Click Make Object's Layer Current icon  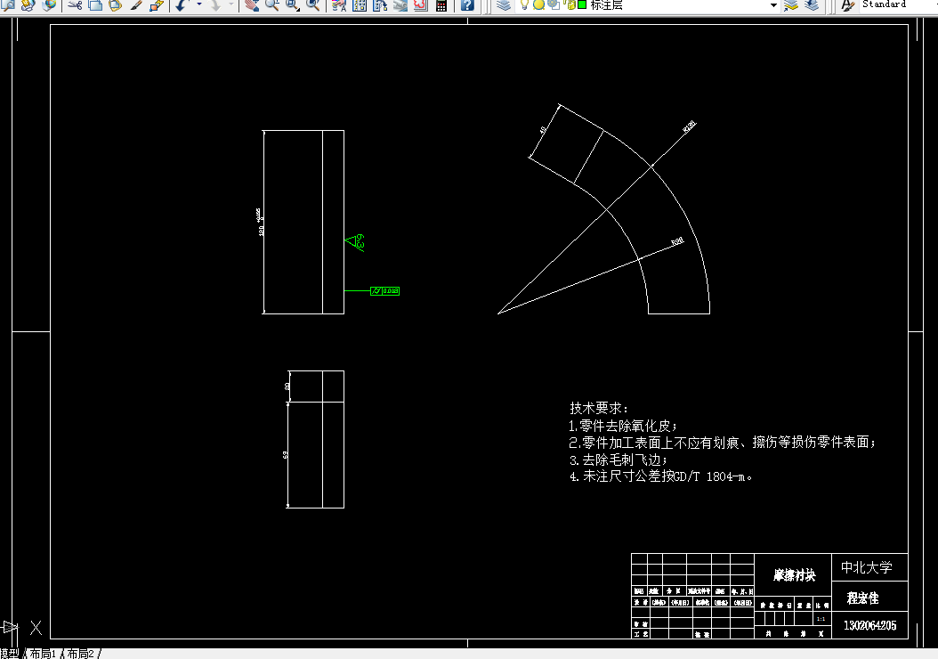[x=791, y=4]
